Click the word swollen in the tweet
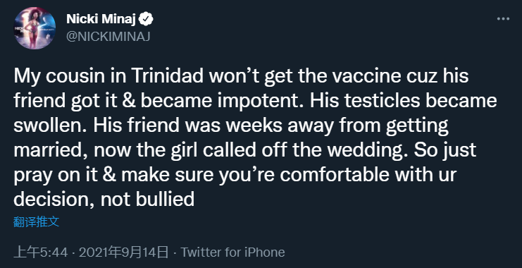522x268 pixels. coord(51,126)
